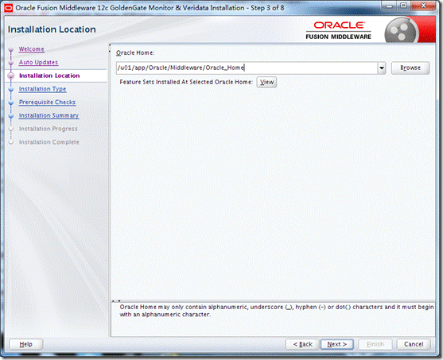This screenshot has height=360, width=443.
Task: Go to the Auto Updates step
Action: (x=38, y=63)
